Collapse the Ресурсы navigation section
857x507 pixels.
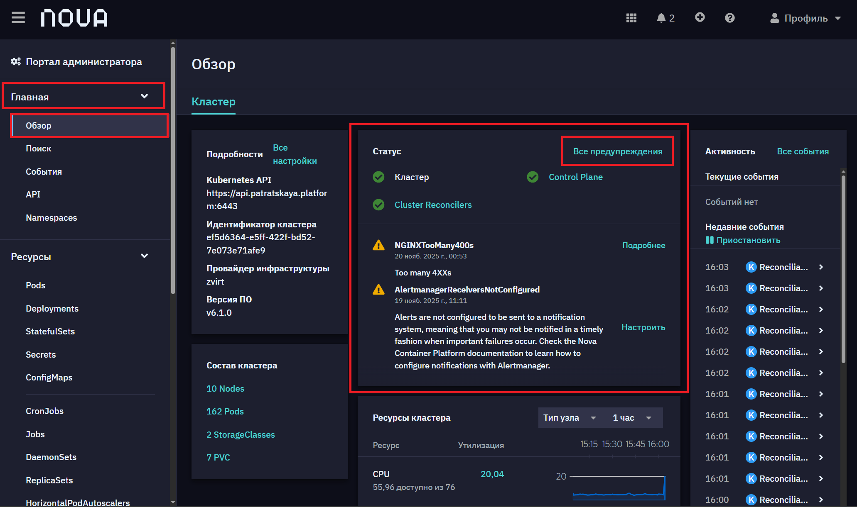coord(80,256)
